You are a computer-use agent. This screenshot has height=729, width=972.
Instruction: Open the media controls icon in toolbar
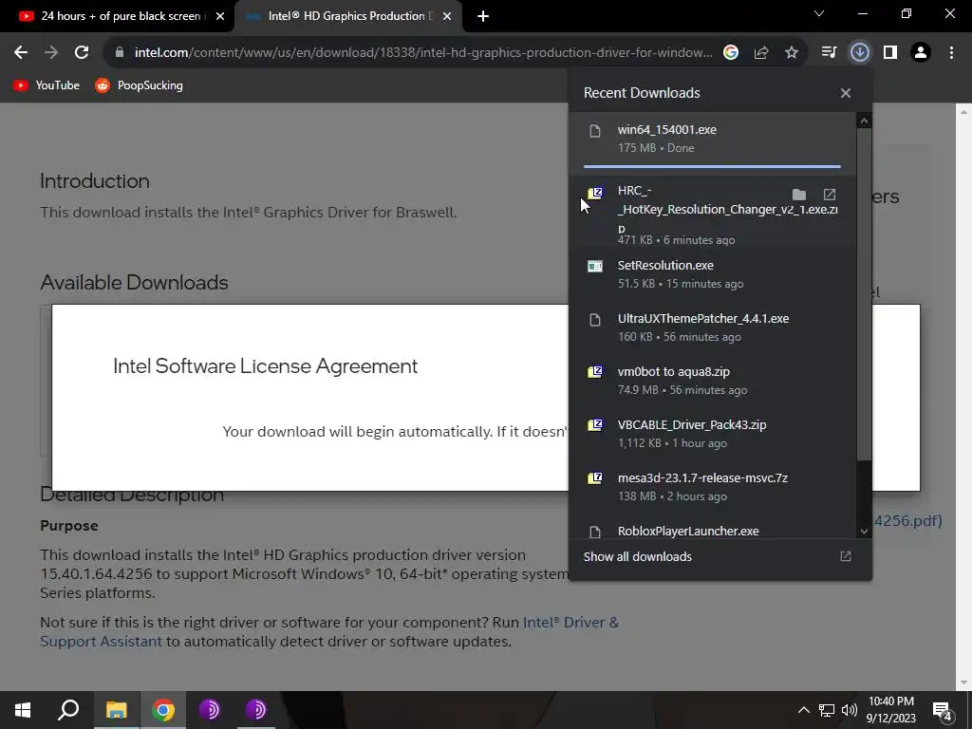coord(829,53)
